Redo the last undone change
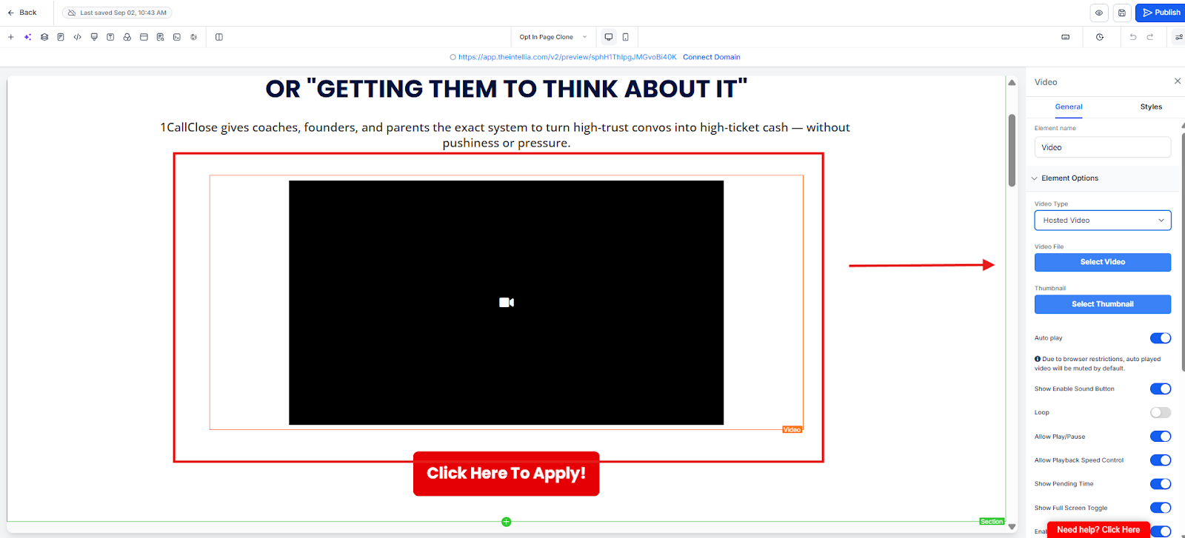1185x538 pixels. point(1150,37)
